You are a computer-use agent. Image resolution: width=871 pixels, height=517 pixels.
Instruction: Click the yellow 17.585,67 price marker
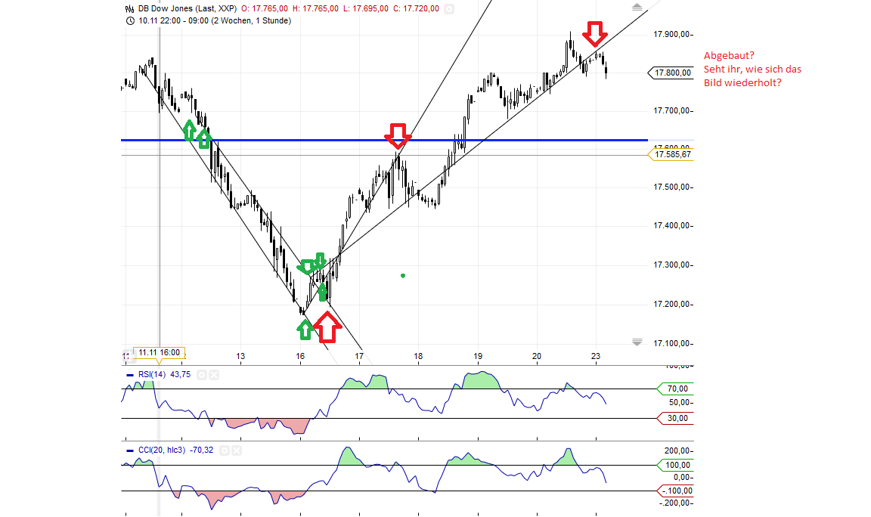coord(671,154)
